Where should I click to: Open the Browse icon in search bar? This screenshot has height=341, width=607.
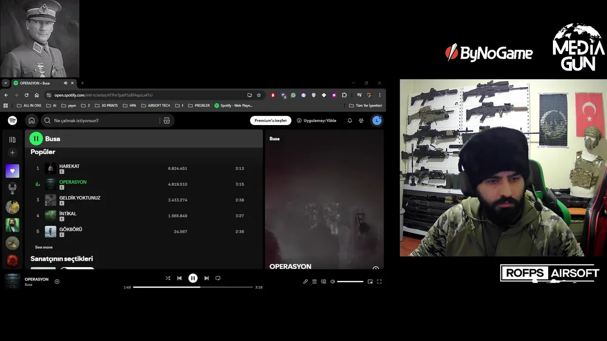click(166, 121)
